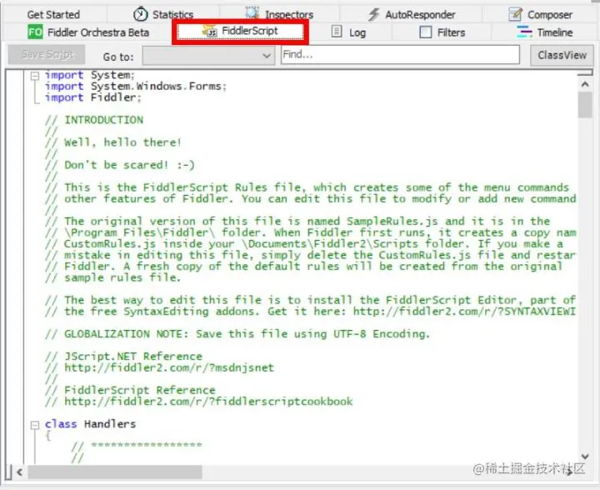The image size is (600, 490).
Task: Click the 'class Handlers' declaration text
Action: click(x=90, y=424)
